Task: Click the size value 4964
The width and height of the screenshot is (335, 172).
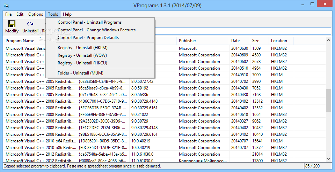Action: point(256,68)
